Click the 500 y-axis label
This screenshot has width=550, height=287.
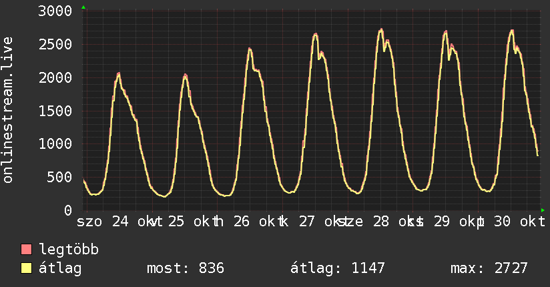pyautogui.click(x=59, y=177)
